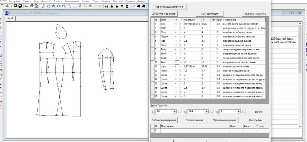Click the down triangle with bottom bar icon
The image size is (307, 142).
tap(127, 6)
